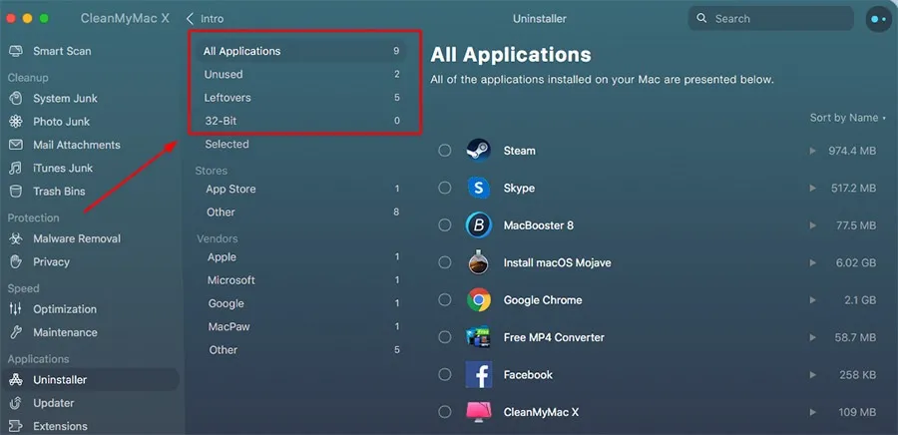Filter by App Store
This screenshot has height=435, width=898.
(x=300, y=189)
